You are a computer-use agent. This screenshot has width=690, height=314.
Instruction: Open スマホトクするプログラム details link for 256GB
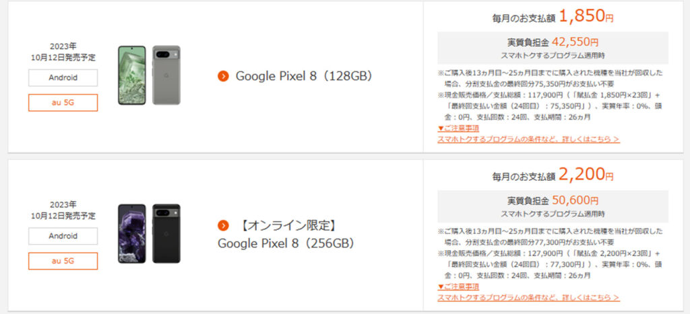click(528, 298)
